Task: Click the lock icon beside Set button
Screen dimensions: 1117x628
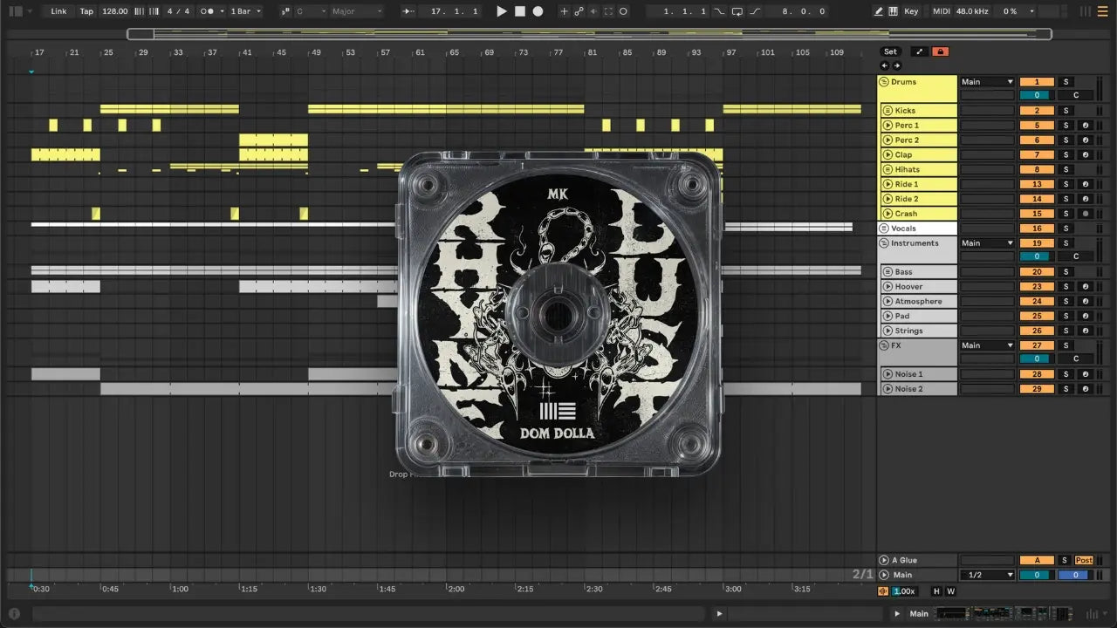Action: [x=940, y=51]
